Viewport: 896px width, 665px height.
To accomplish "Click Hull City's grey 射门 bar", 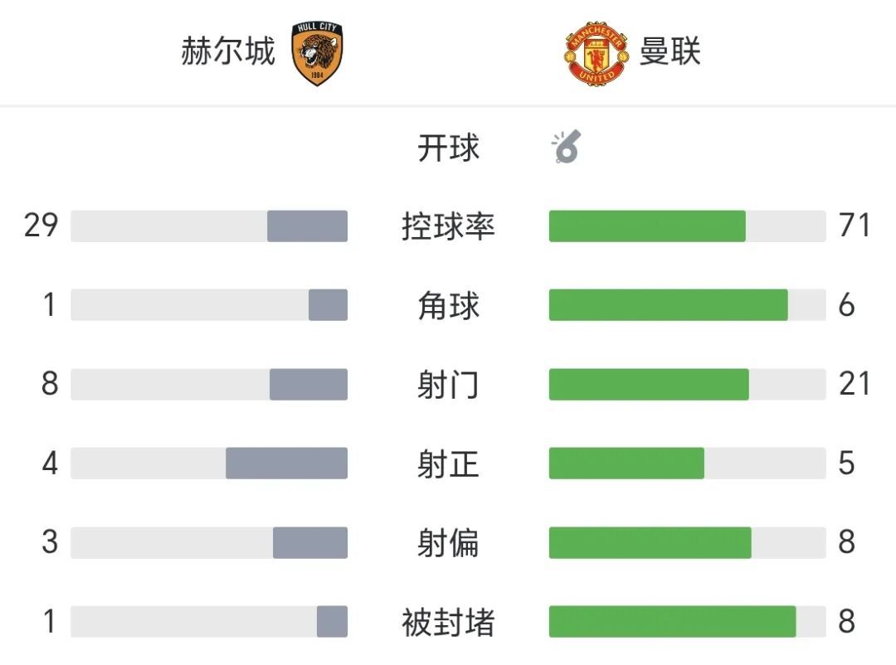I will pos(309,384).
